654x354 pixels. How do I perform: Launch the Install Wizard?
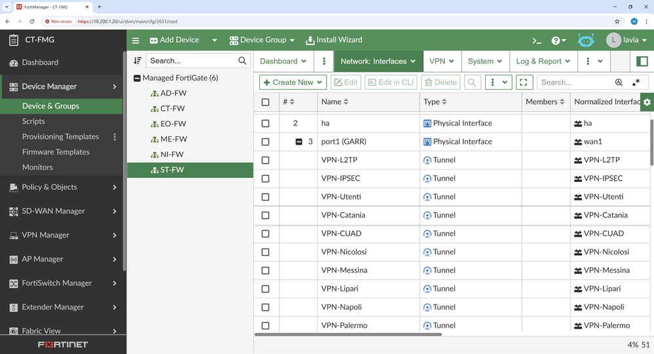click(x=334, y=41)
